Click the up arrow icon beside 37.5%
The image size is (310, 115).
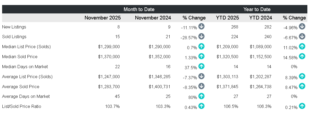point(202,66)
